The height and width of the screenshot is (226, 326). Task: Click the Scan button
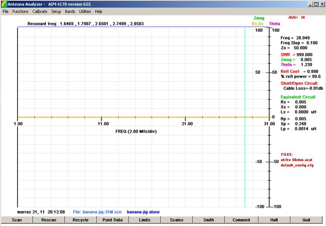click(17, 220)
